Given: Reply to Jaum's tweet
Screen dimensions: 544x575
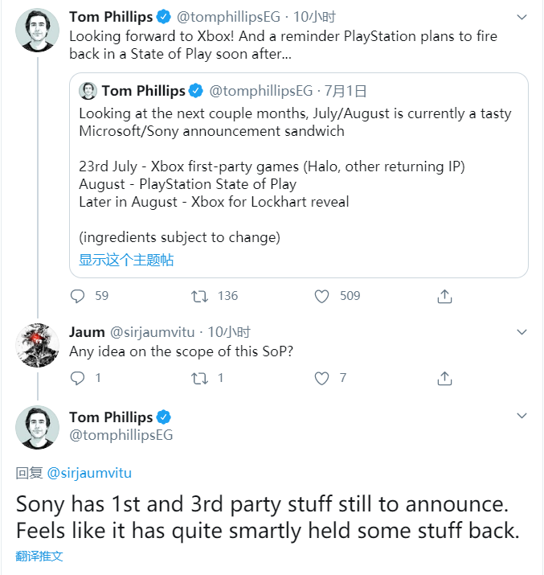Looking at the screenshot, I should 78,378.
